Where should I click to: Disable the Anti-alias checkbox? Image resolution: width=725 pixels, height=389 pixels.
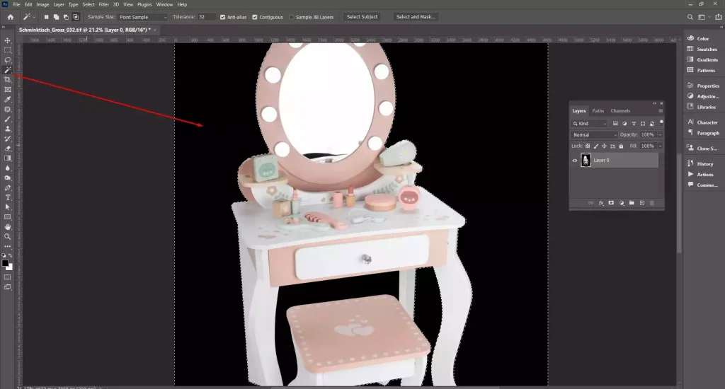[x=224, y=17]
